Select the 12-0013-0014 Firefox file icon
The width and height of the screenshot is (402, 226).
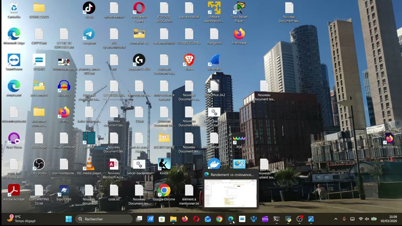point(389,140)
